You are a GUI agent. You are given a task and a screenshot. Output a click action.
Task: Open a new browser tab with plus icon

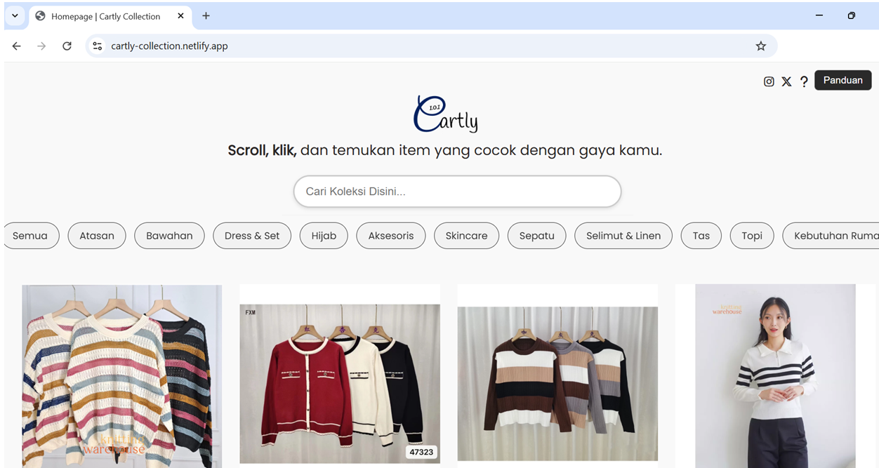click(206, 15)
